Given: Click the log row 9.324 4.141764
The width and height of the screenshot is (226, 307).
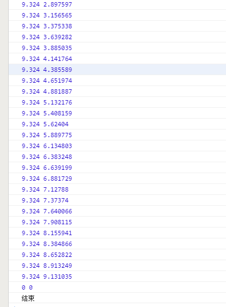Looking at the screenshot, I should point(117,59).
